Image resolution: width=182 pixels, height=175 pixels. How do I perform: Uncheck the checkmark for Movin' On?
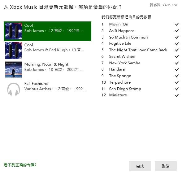[177, 24]
